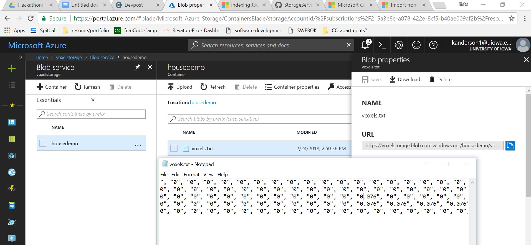Open Notepad Format menu
Viewport: 531px width, 245px height.
point(191,174)
